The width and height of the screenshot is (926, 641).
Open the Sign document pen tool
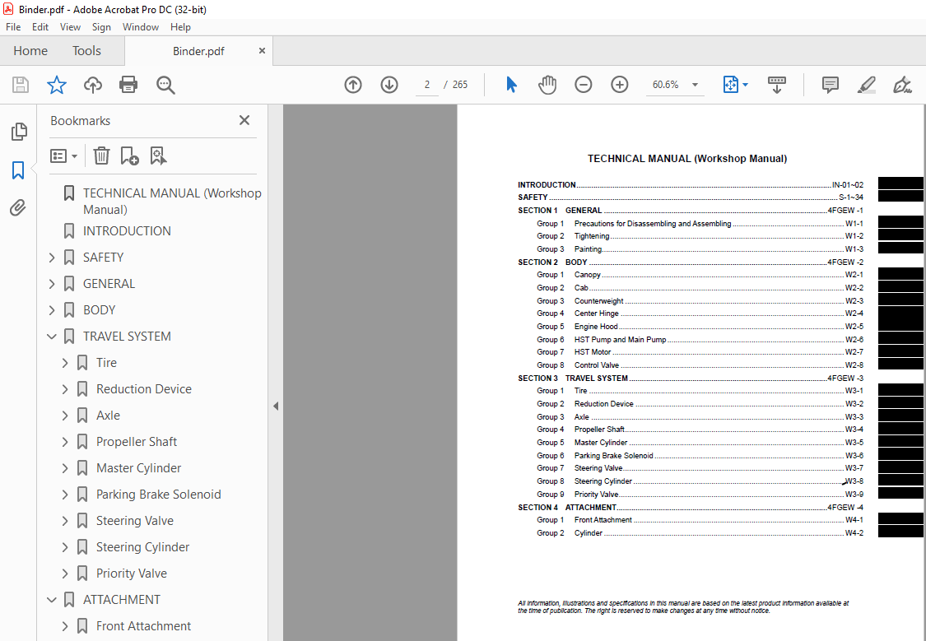tap(902, 85)
